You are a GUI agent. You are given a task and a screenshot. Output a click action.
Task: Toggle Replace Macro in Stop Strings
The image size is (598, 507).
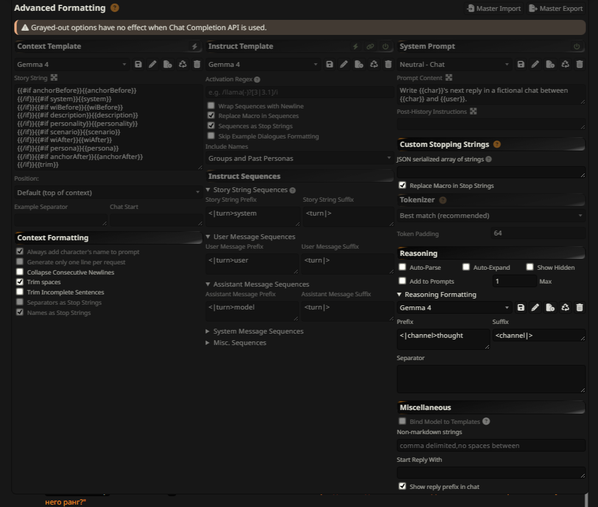coord(402,185)
